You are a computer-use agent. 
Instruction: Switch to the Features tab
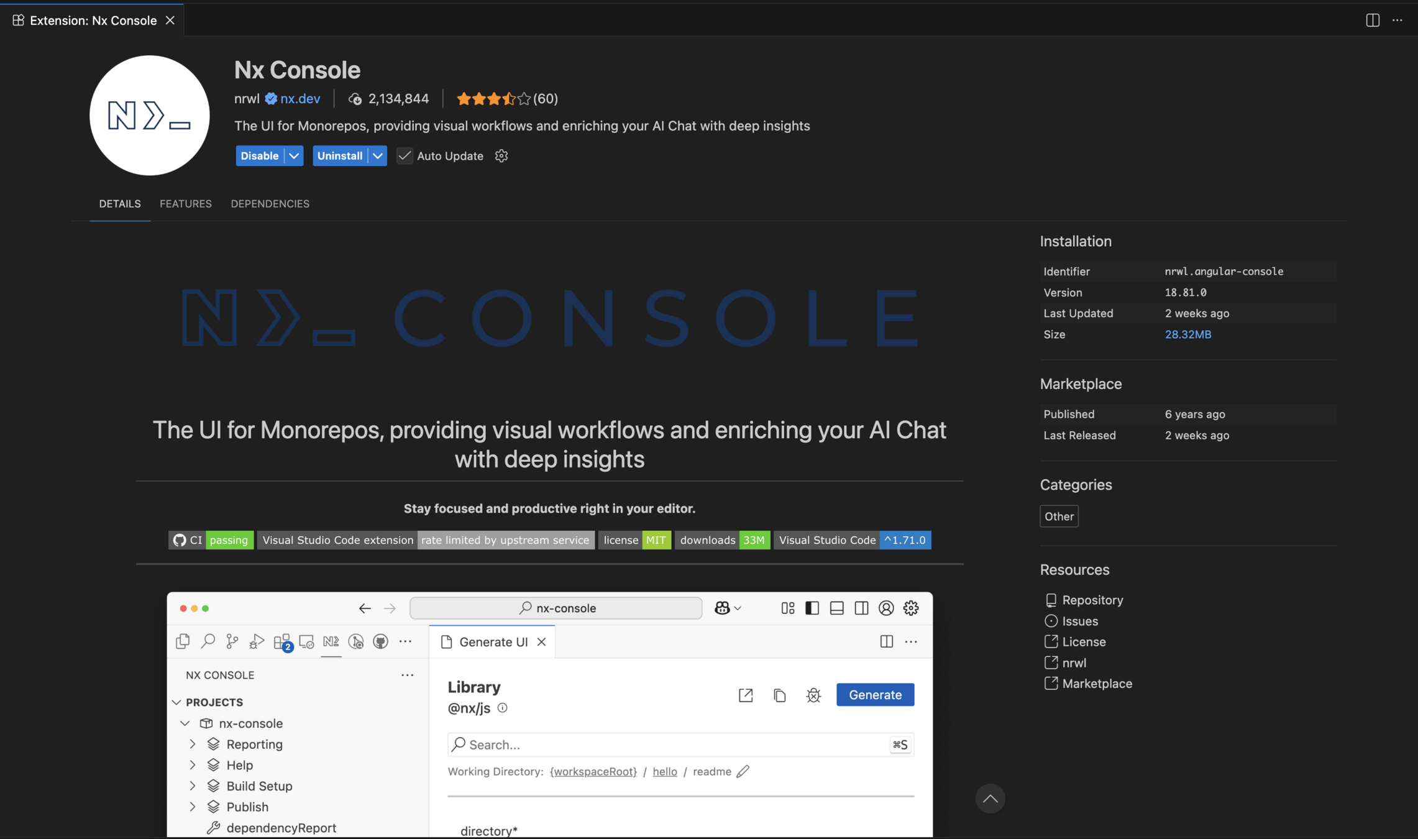click(185, 204)
